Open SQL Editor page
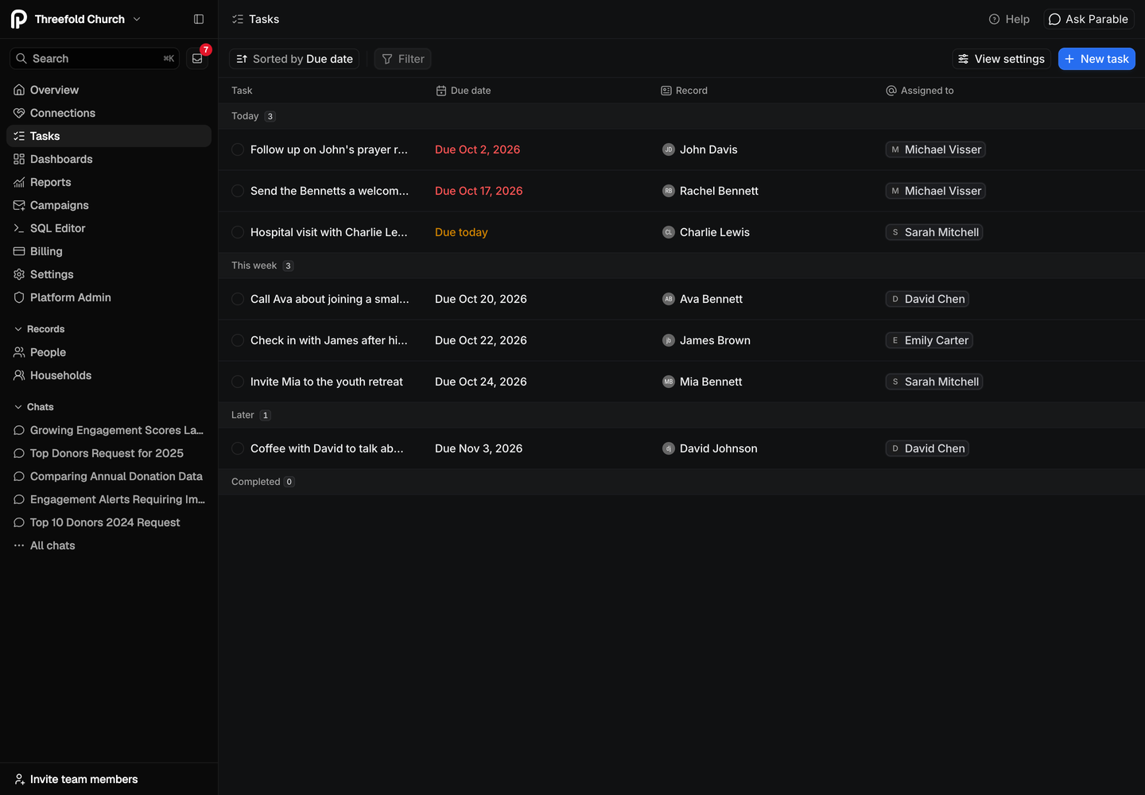Screen dimensions: 1145x795 pyautogui.click(x=109, y=228)
